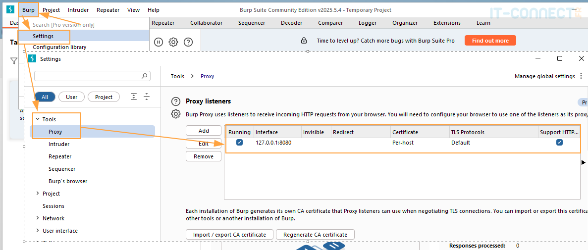The width and height of the screenshot is (588, 250).
Task: Click the dashboard help question mark icon
Action: point(188,42)
